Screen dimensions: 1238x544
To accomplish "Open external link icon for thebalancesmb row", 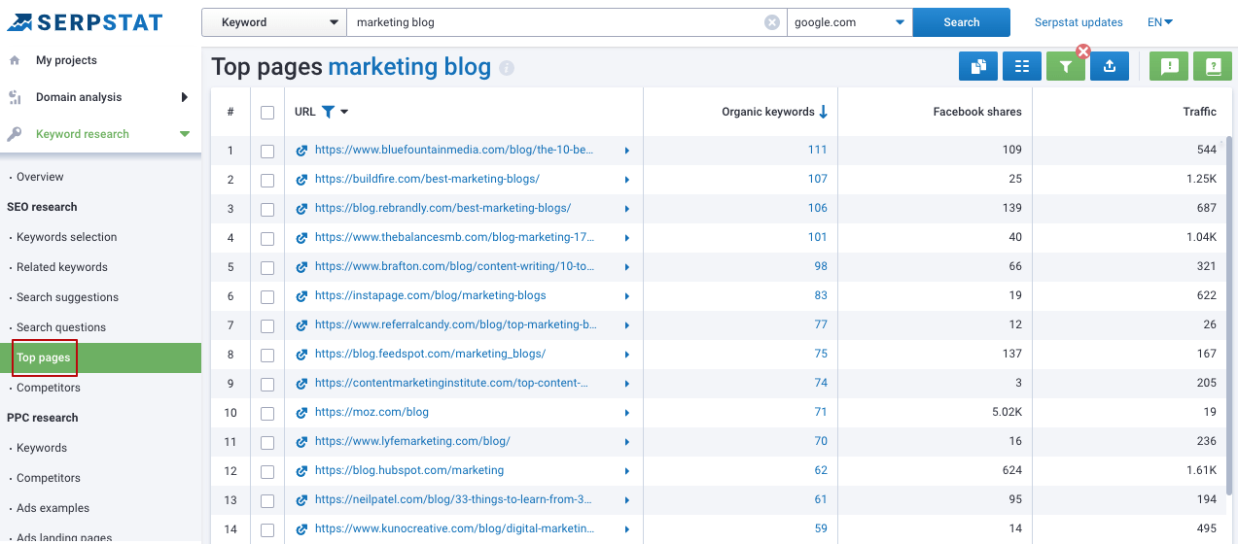I will click(301, 238).
